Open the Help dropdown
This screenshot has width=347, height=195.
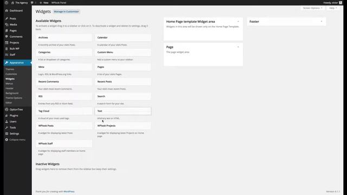pos(333,8)
